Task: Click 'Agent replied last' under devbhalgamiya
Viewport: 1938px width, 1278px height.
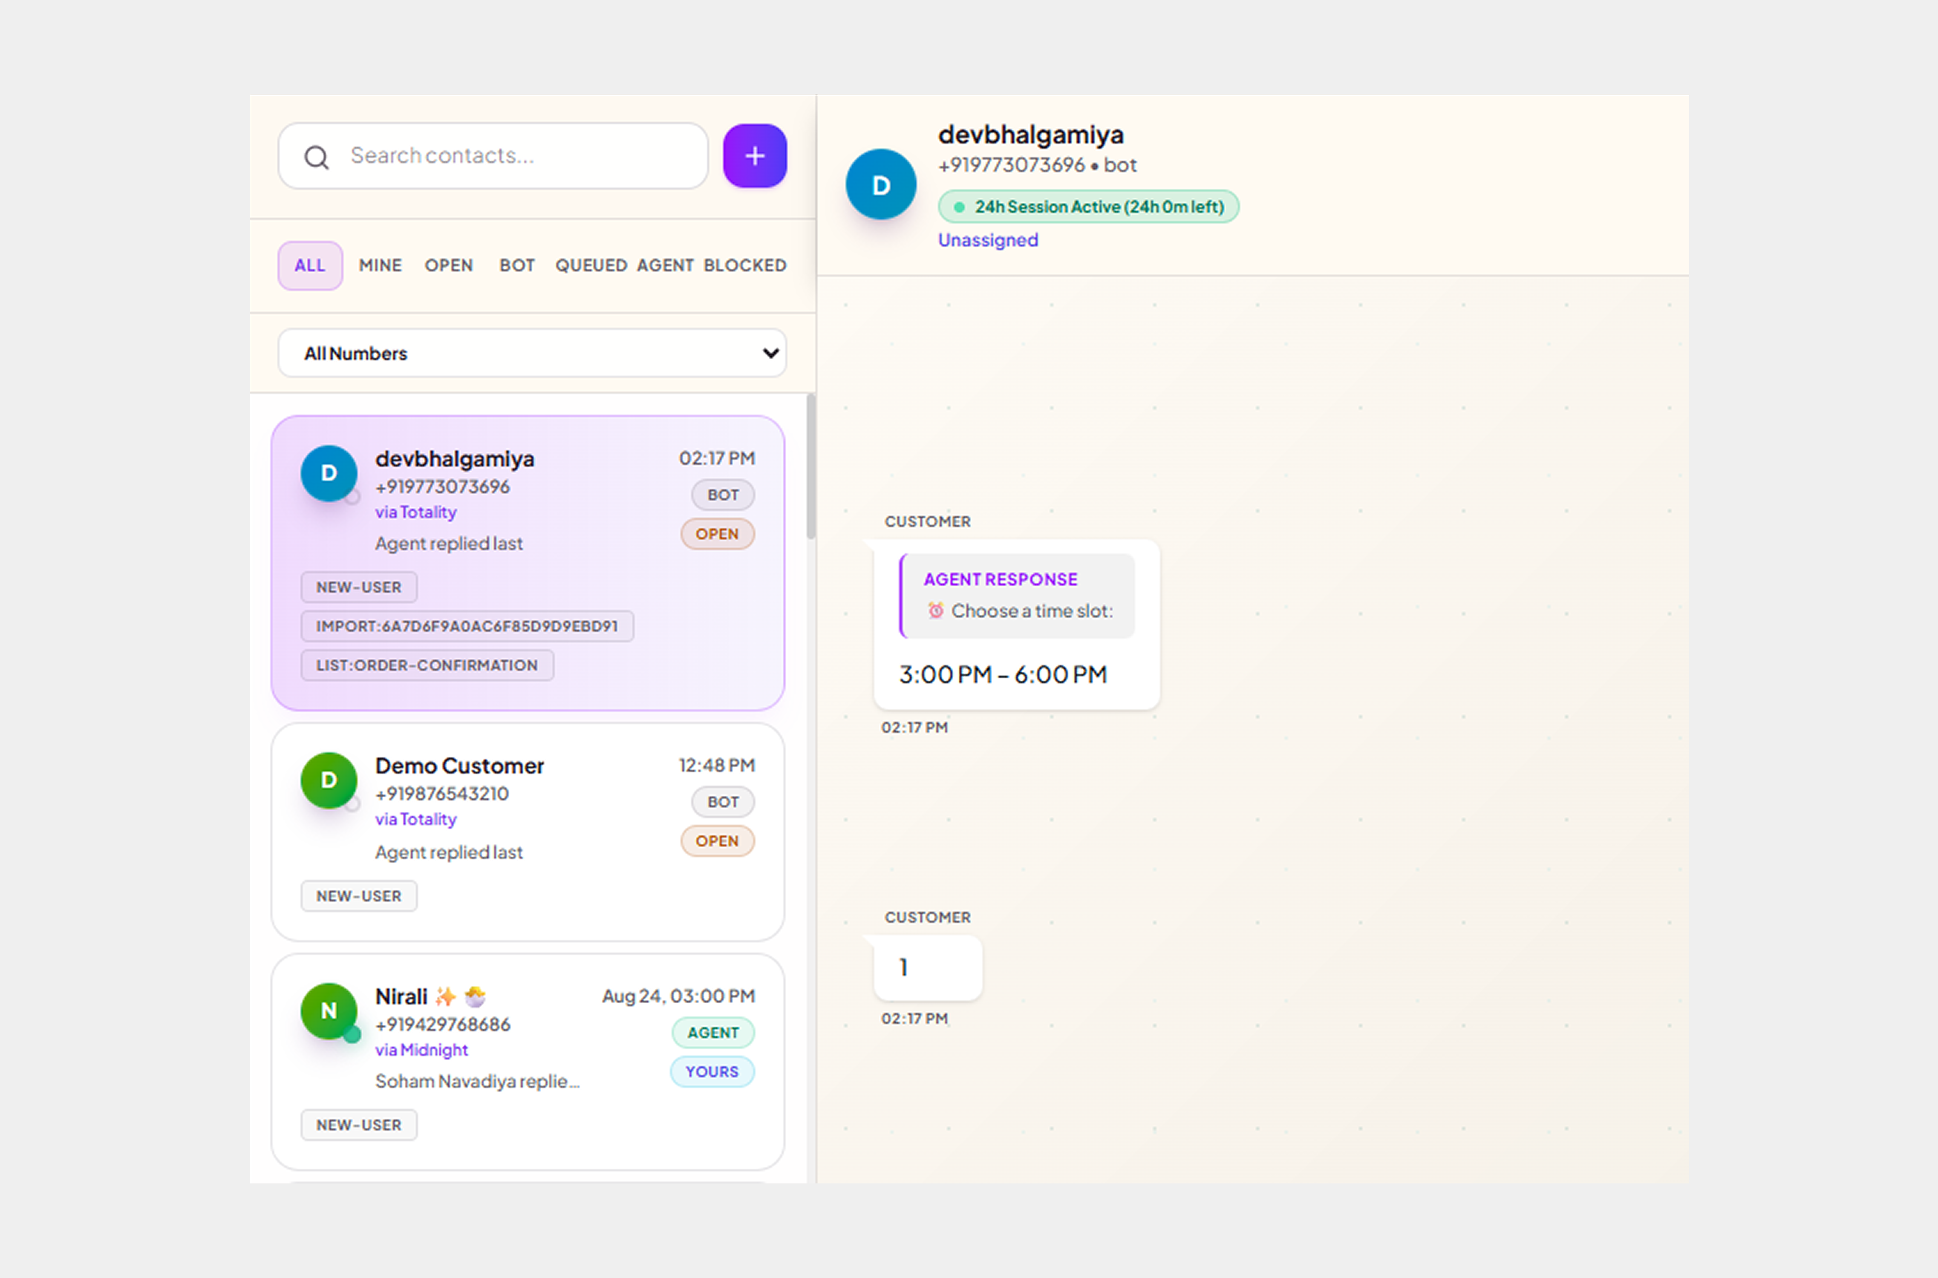Action: tap(448, 544)
